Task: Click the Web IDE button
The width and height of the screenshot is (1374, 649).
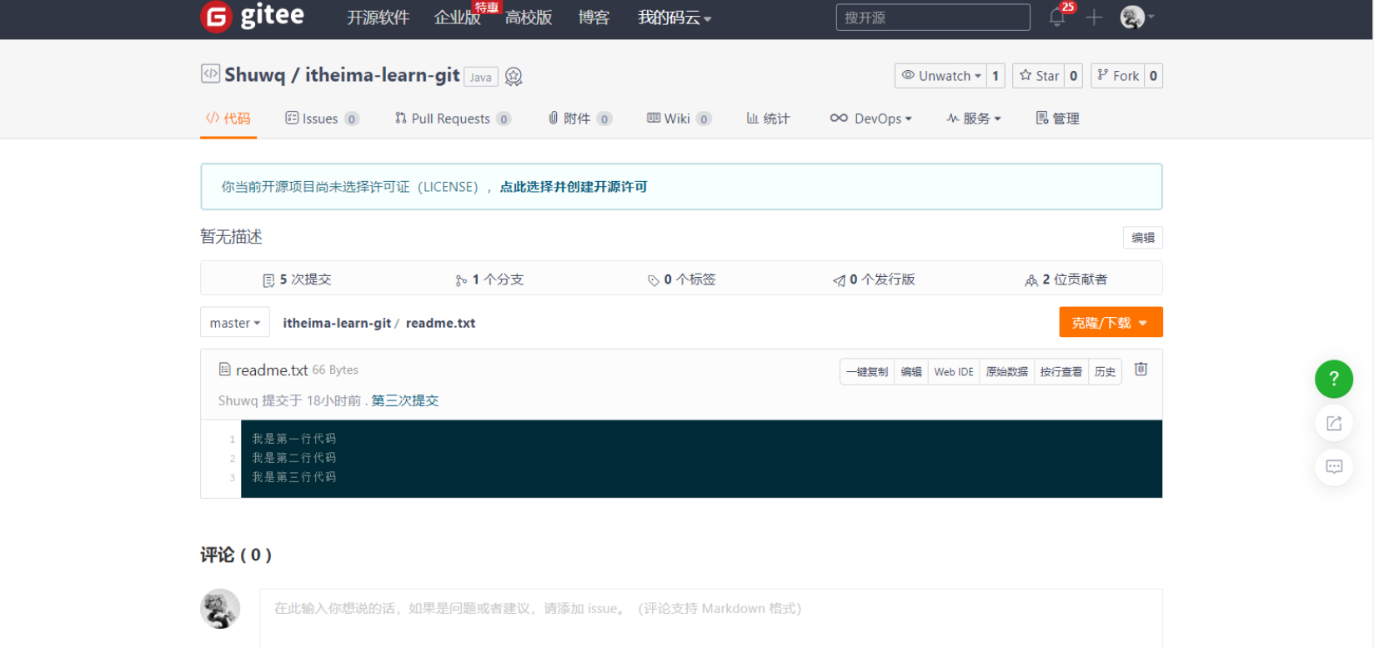Action: [x=953, y=372]
